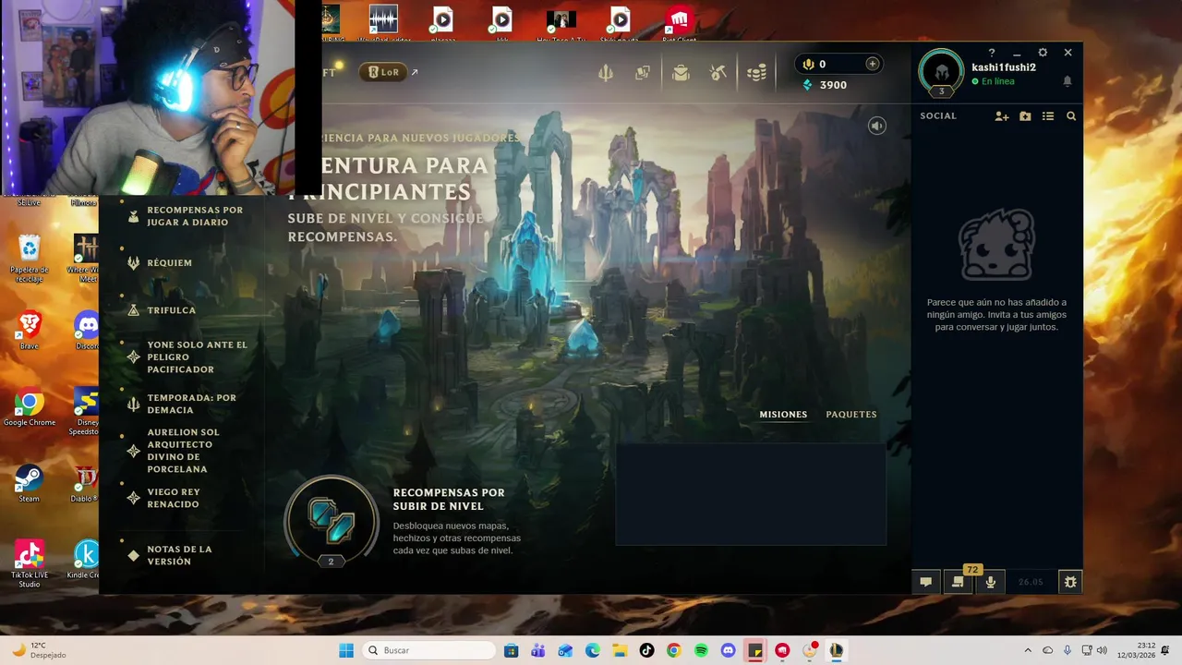
Task: Open Notas de la versión
Action: [x=170, y=555]
